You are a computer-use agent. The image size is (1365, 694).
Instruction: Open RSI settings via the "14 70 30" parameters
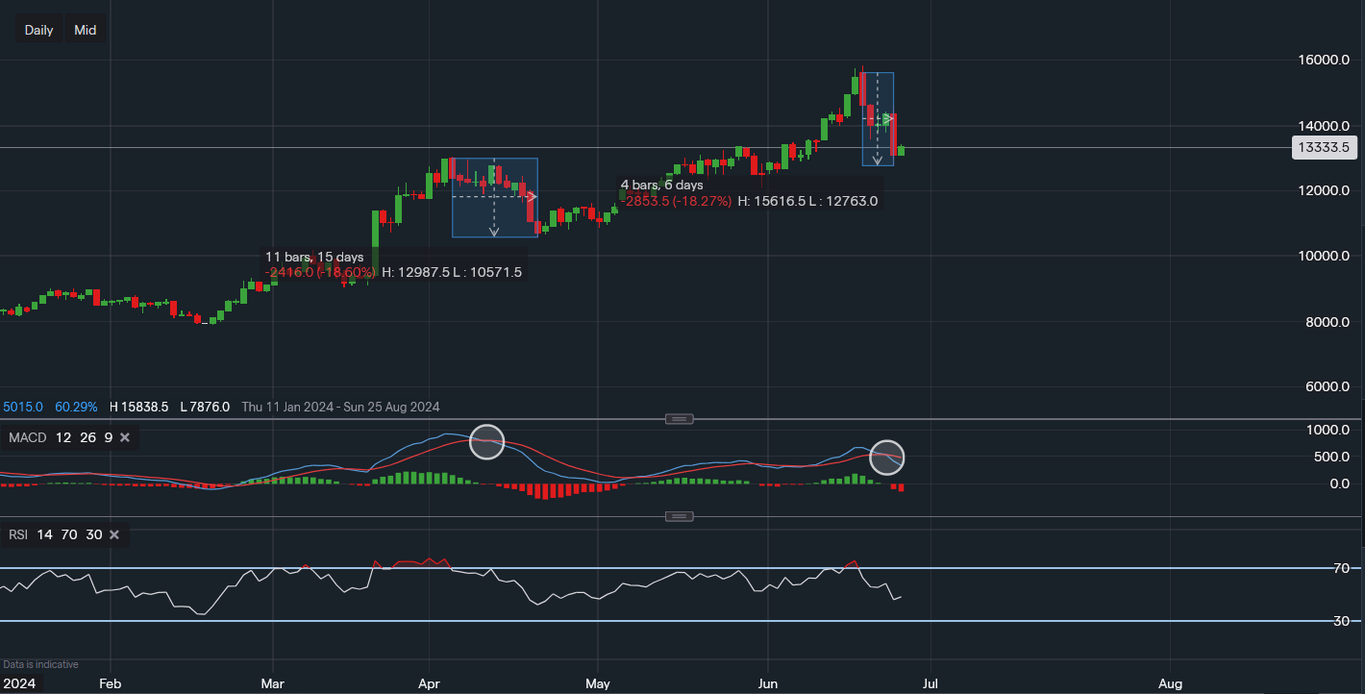click(68, 534)
